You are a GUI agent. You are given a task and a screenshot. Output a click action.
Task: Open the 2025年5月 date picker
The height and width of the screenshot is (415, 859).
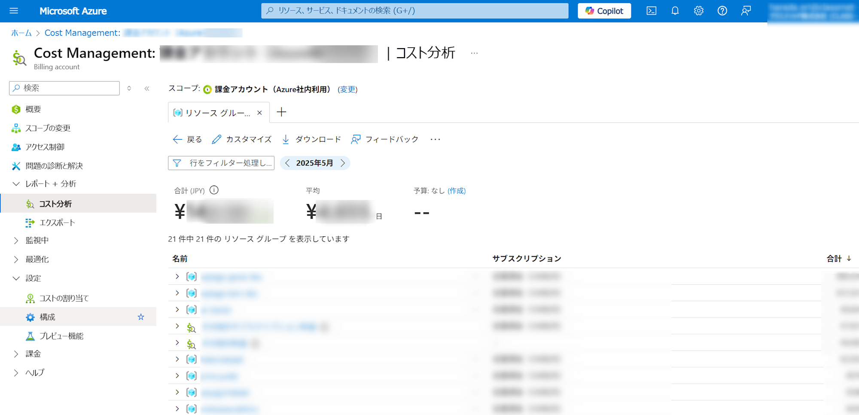(x=315, y=163)
